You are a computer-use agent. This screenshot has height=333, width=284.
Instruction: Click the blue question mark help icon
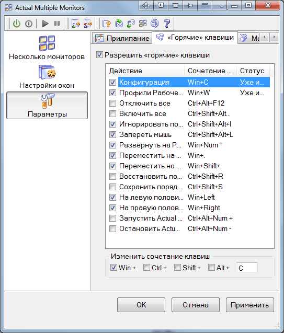tap(167, 24)
